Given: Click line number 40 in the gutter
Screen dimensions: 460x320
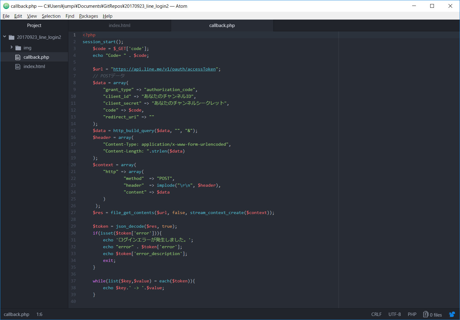Looking at the screenshot, I should 73,301.
